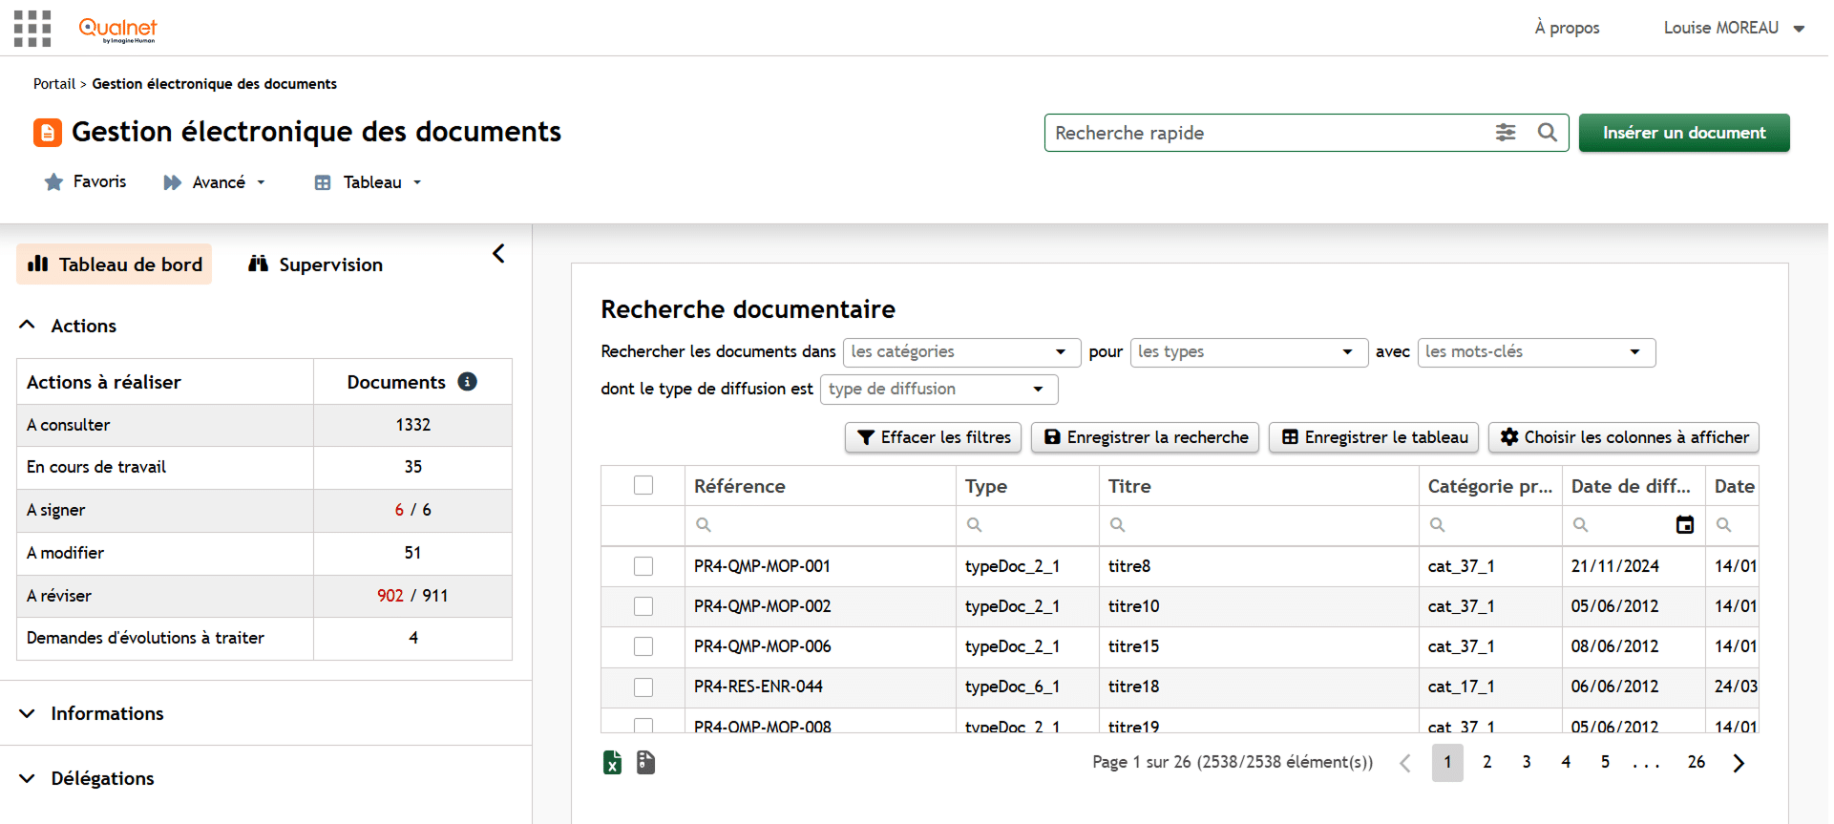The image size is (1834, 824).
Task: Open Favoris
Action: [85, 181]
